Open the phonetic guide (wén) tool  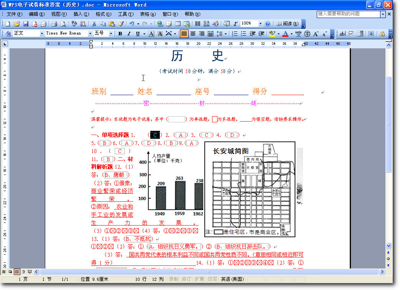click(298, 34)
